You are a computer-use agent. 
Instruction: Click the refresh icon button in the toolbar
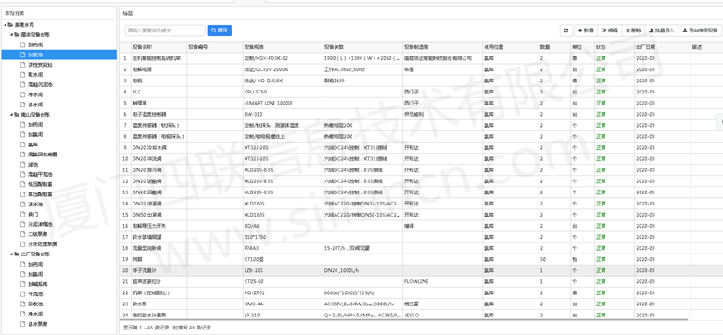[x=566, y=31]
